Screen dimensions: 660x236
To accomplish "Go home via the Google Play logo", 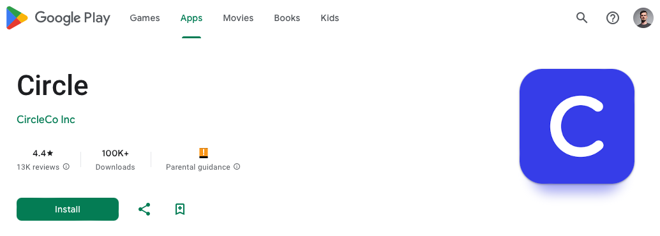I will [x=58, y=18].
